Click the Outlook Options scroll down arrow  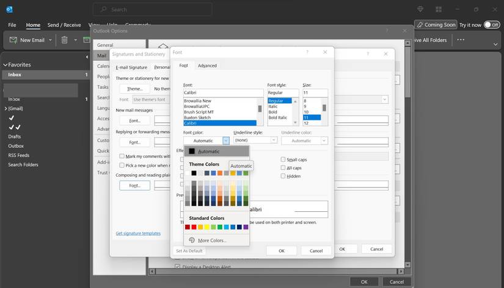coord(407,265)
